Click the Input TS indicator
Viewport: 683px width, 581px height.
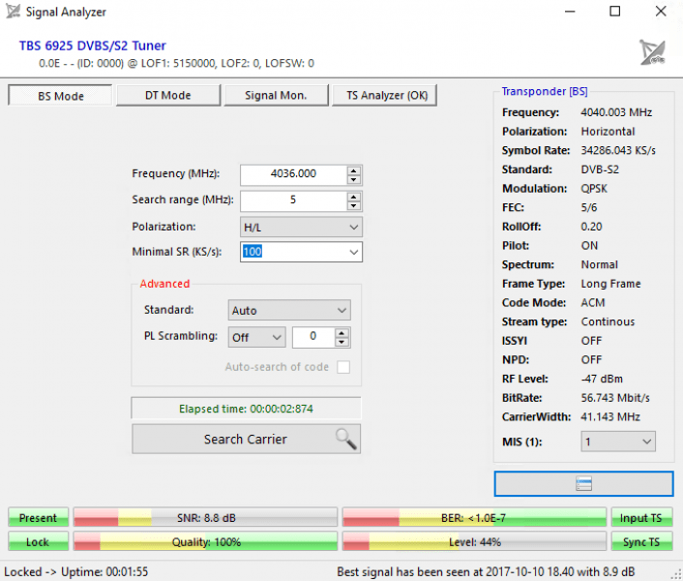[641, 518]
